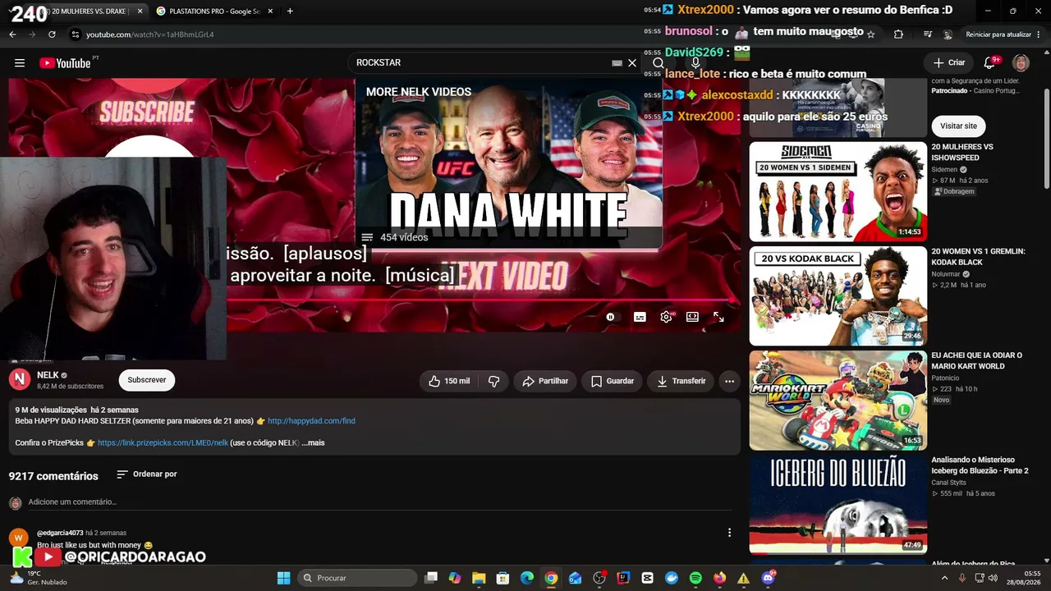Open the browser extensions puzzle icon
The width and height of the screenshot is (1051, 591).
point(898,34)
